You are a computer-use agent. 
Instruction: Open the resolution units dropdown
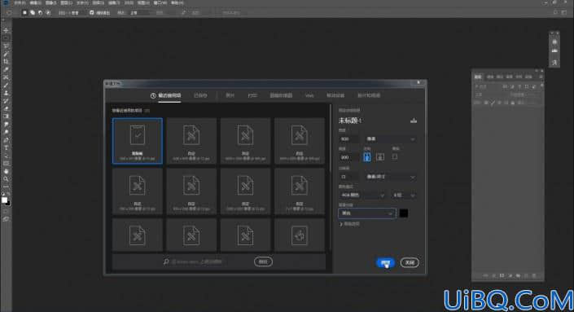pyautogui.click(x=390, y=177)
